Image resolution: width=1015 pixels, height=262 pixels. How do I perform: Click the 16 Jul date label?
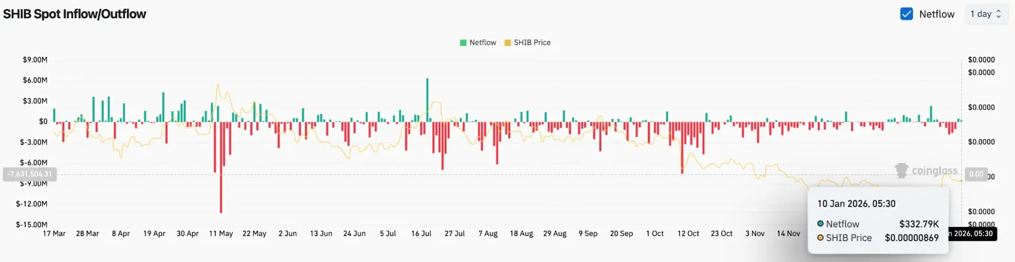422,233
